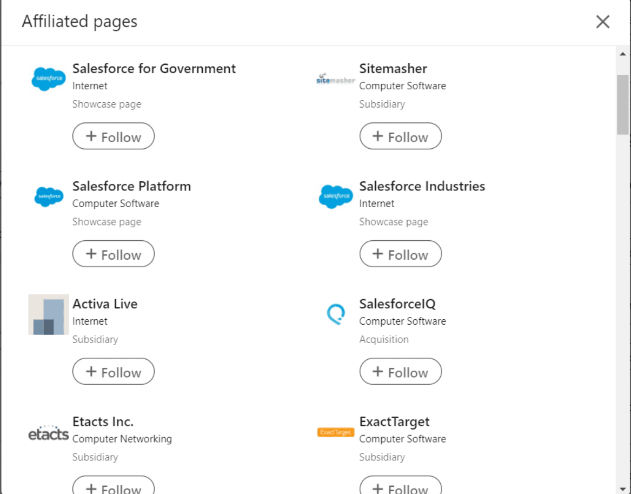Click the Salesforce Industries cloud logo

point(335,196)
